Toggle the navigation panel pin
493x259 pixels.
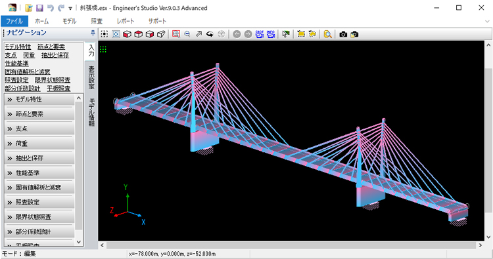(93, 33)
